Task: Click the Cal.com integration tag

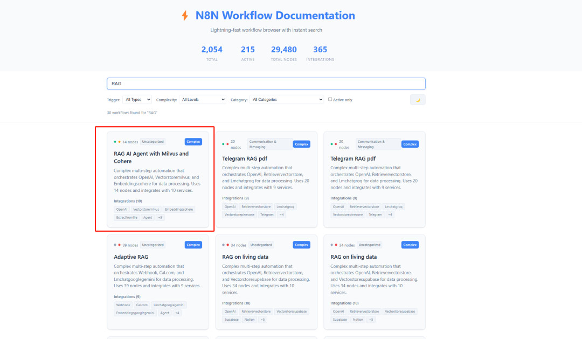Action: (142, 305)
